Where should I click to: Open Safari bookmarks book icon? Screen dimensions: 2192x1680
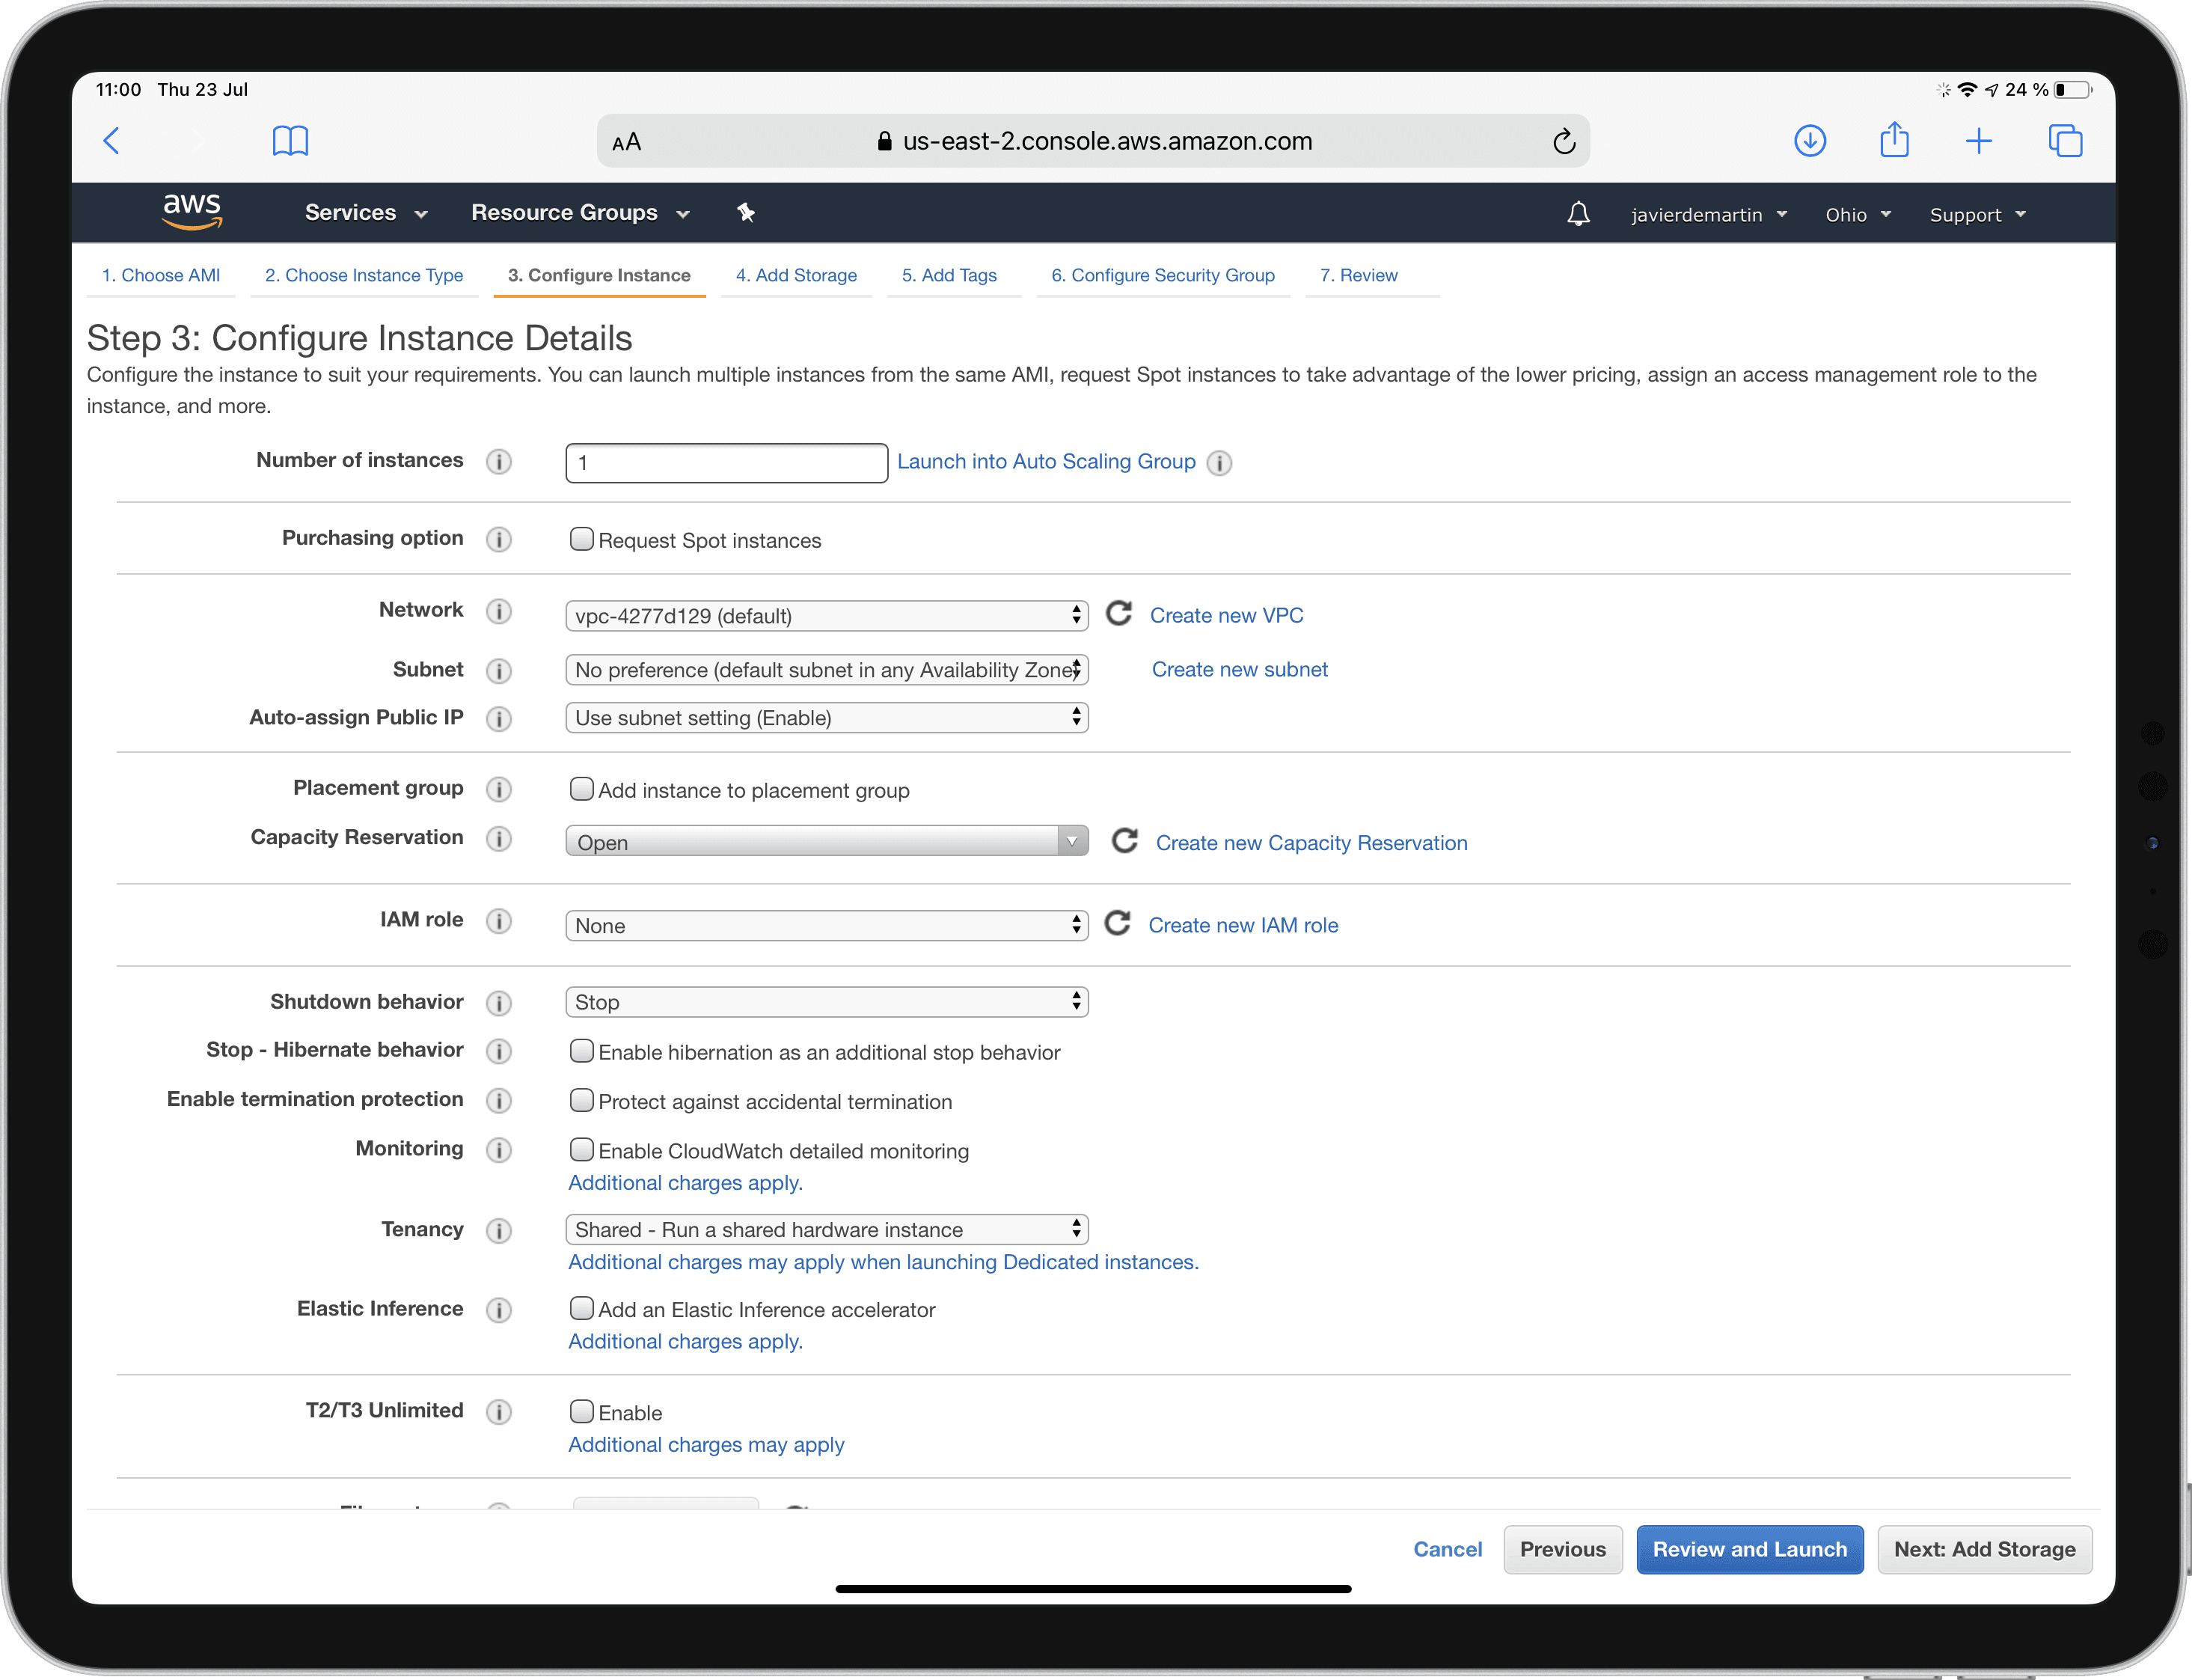[290, 141]
